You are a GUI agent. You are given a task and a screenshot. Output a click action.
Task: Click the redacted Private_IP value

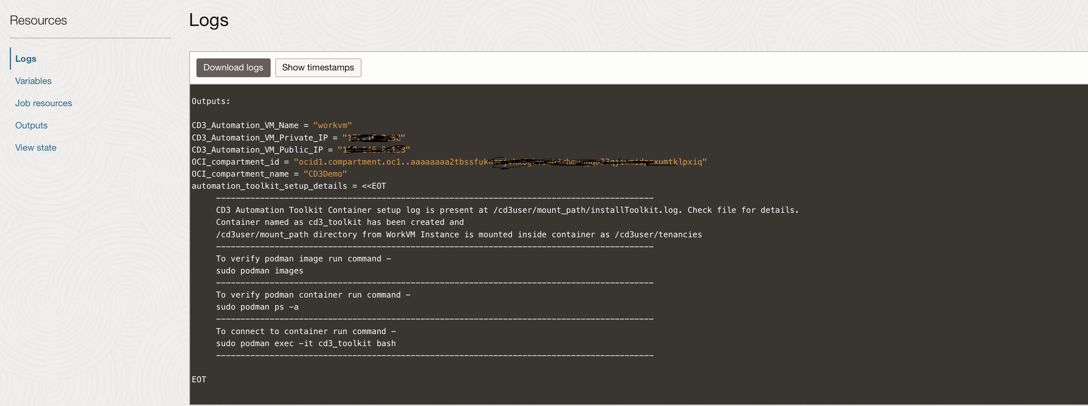coord(374,137)
